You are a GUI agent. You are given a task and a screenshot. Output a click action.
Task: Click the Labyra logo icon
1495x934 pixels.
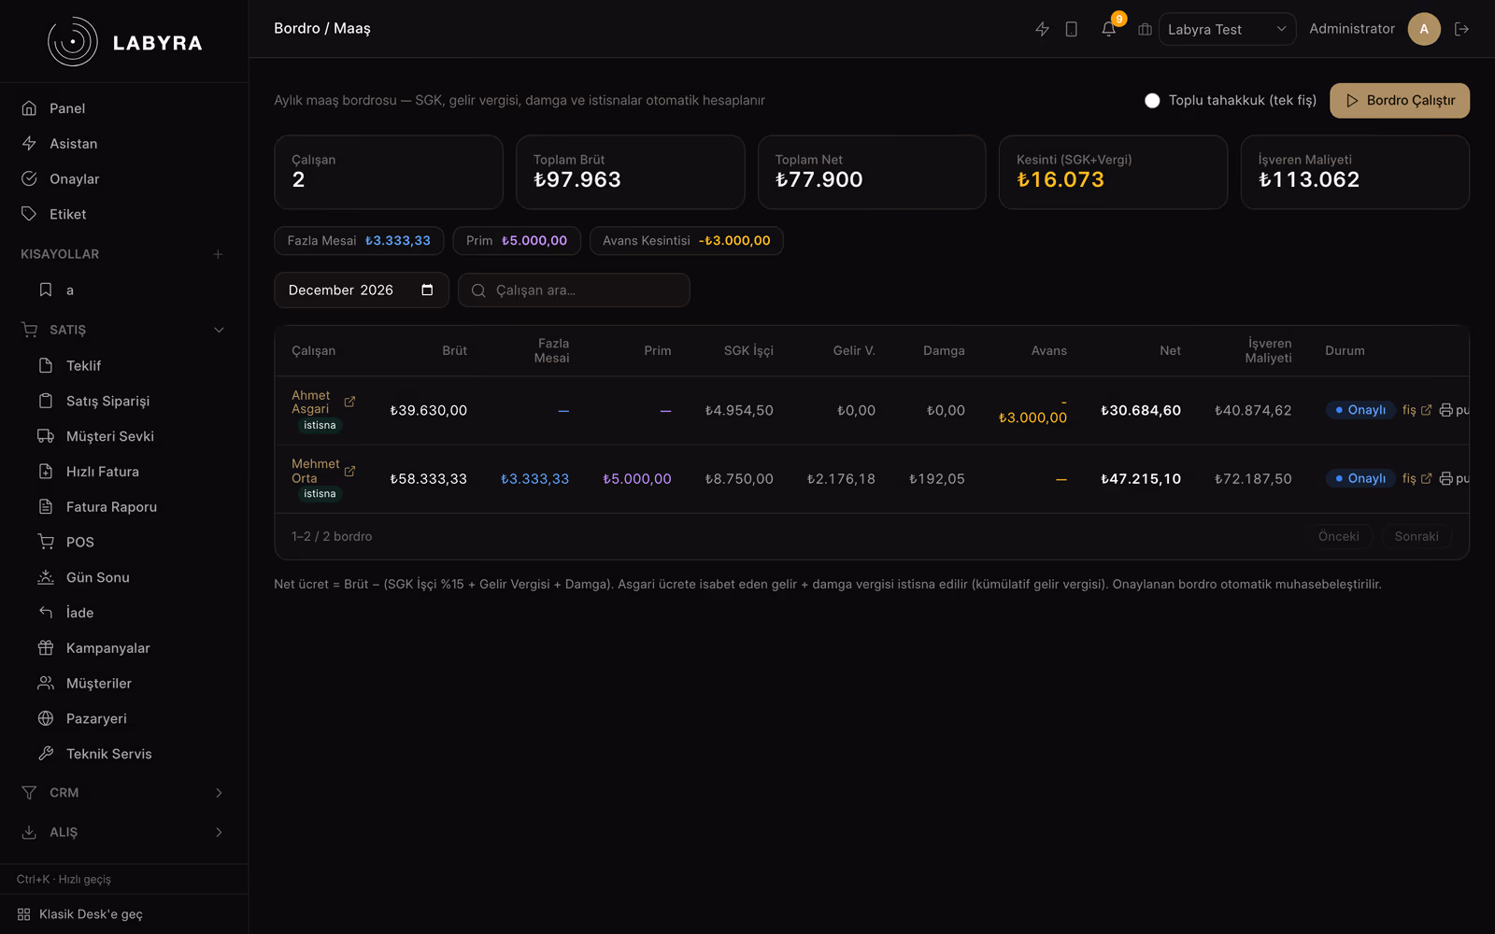pyautogui.click(x=73, y=42)
